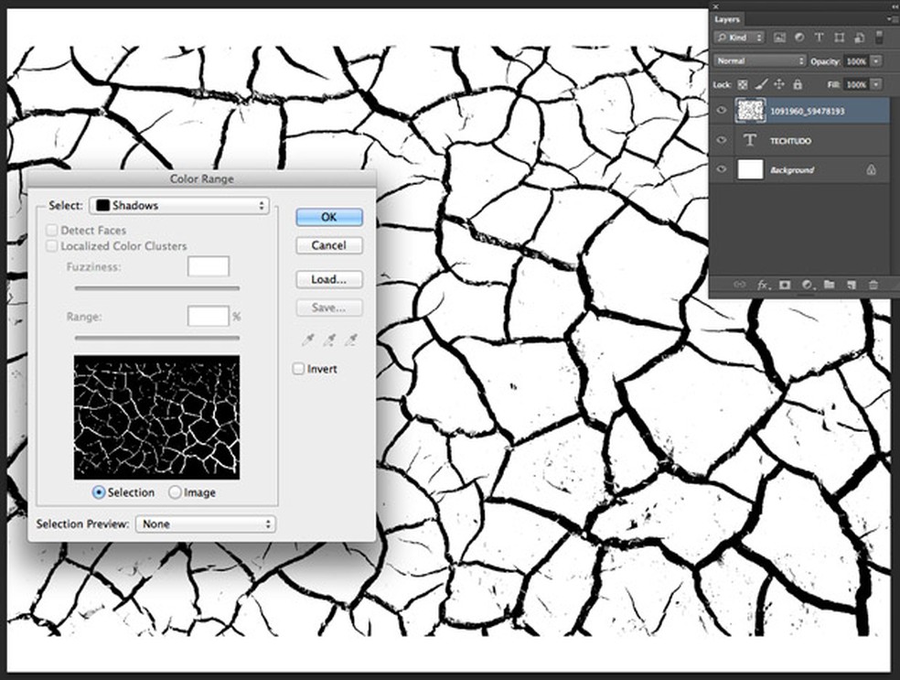The height and width of the screenshot is (680, 900).
Task: Hide the TECHTUDO text layer
Action: 723,141
